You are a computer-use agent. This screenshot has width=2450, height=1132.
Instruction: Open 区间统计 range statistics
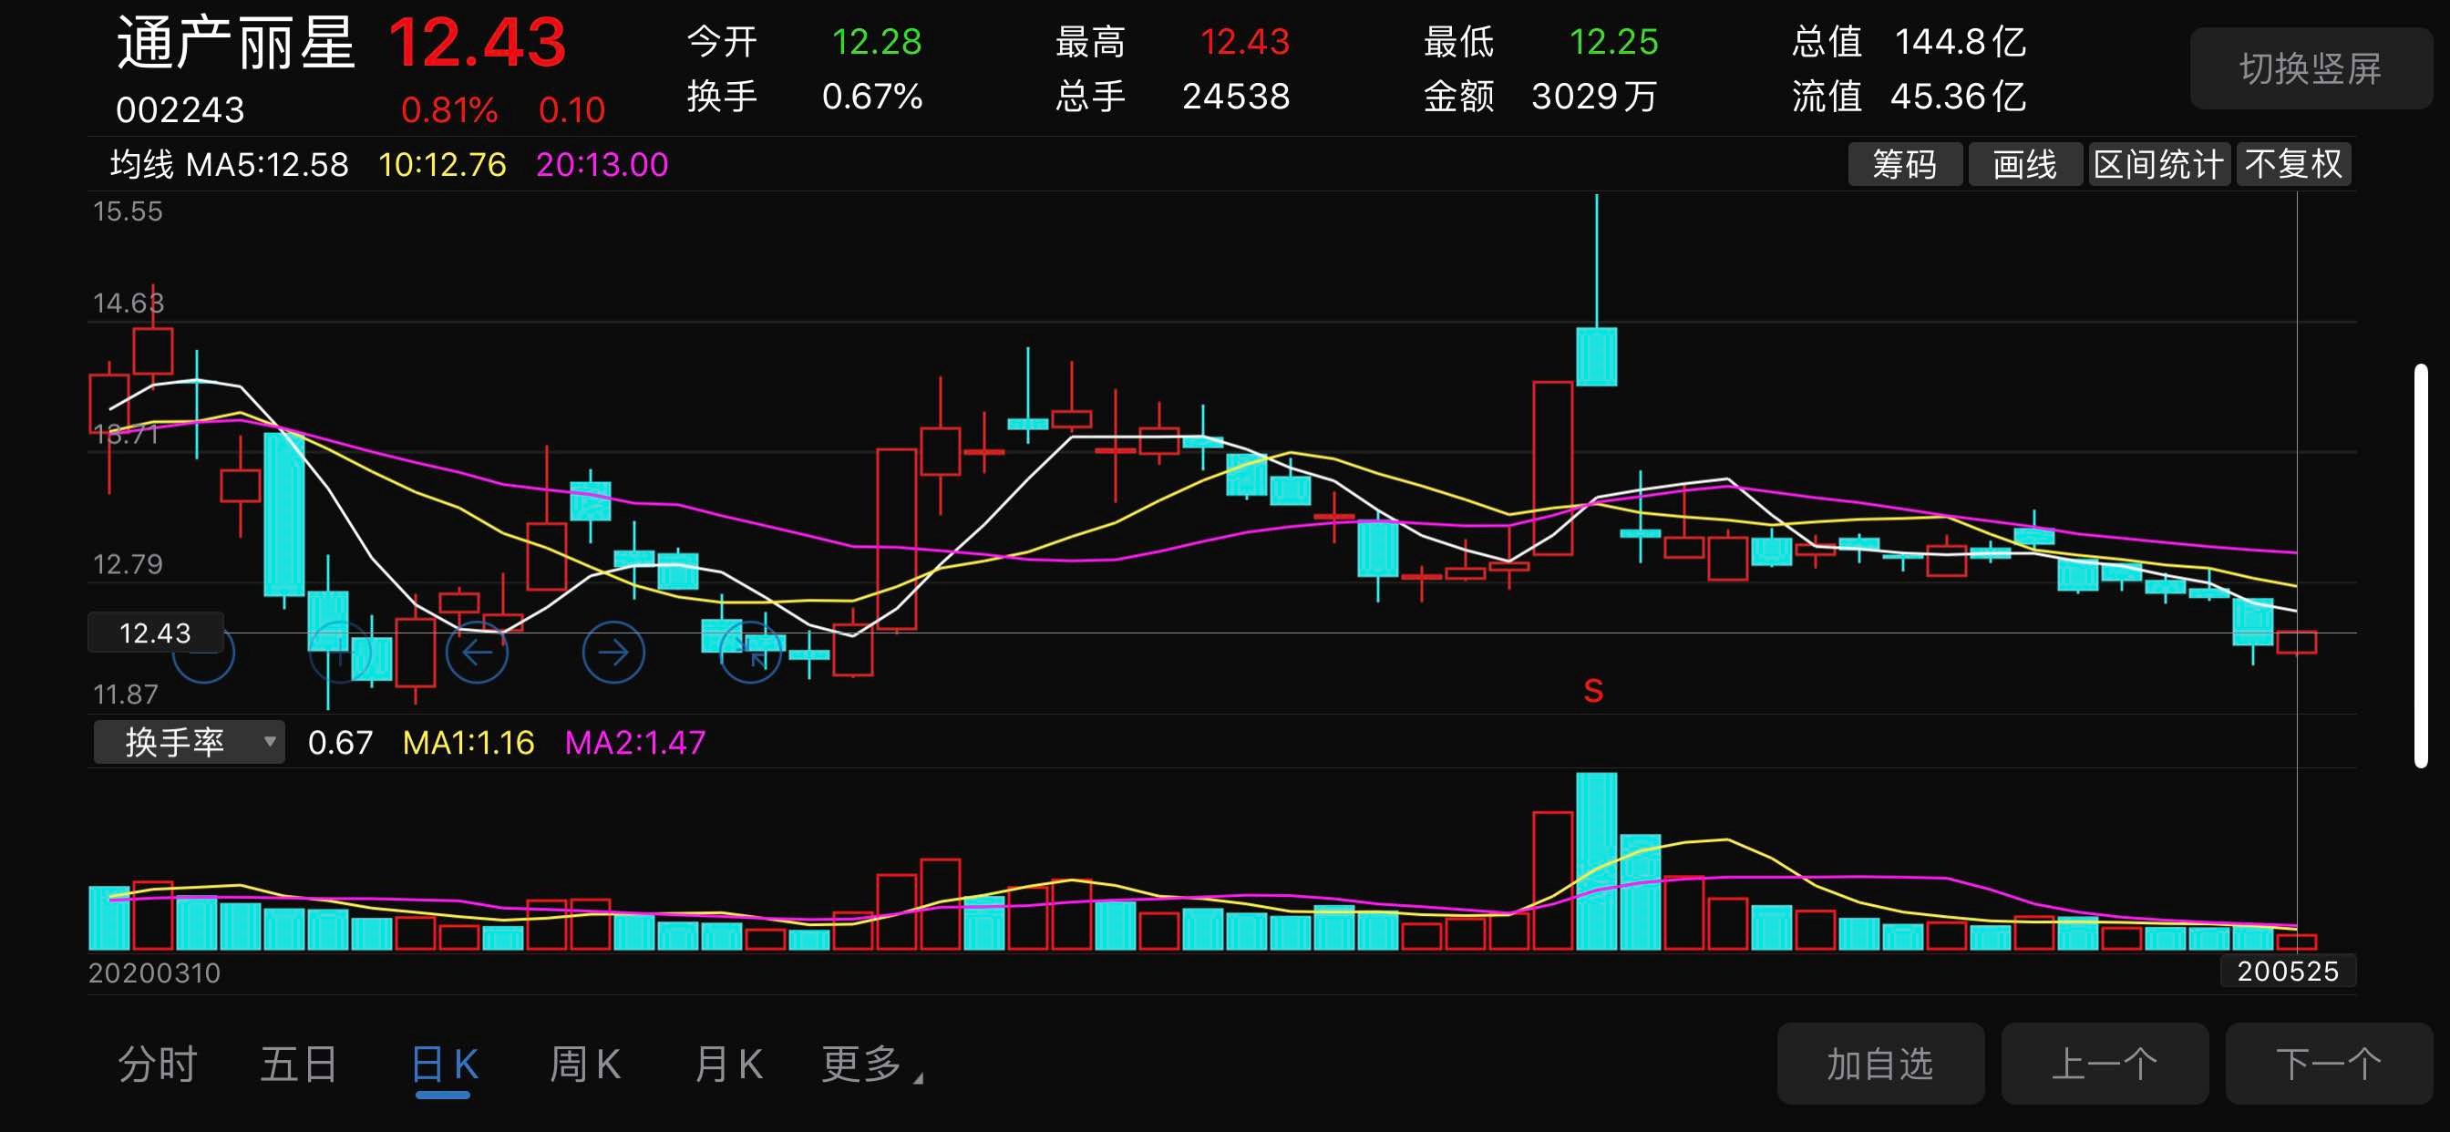point(2159,165)
